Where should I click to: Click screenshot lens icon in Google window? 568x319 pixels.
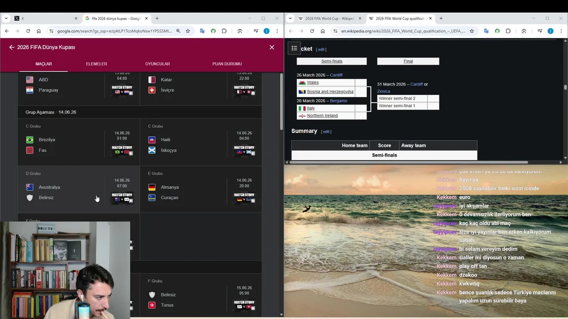[x=240, y=31]
